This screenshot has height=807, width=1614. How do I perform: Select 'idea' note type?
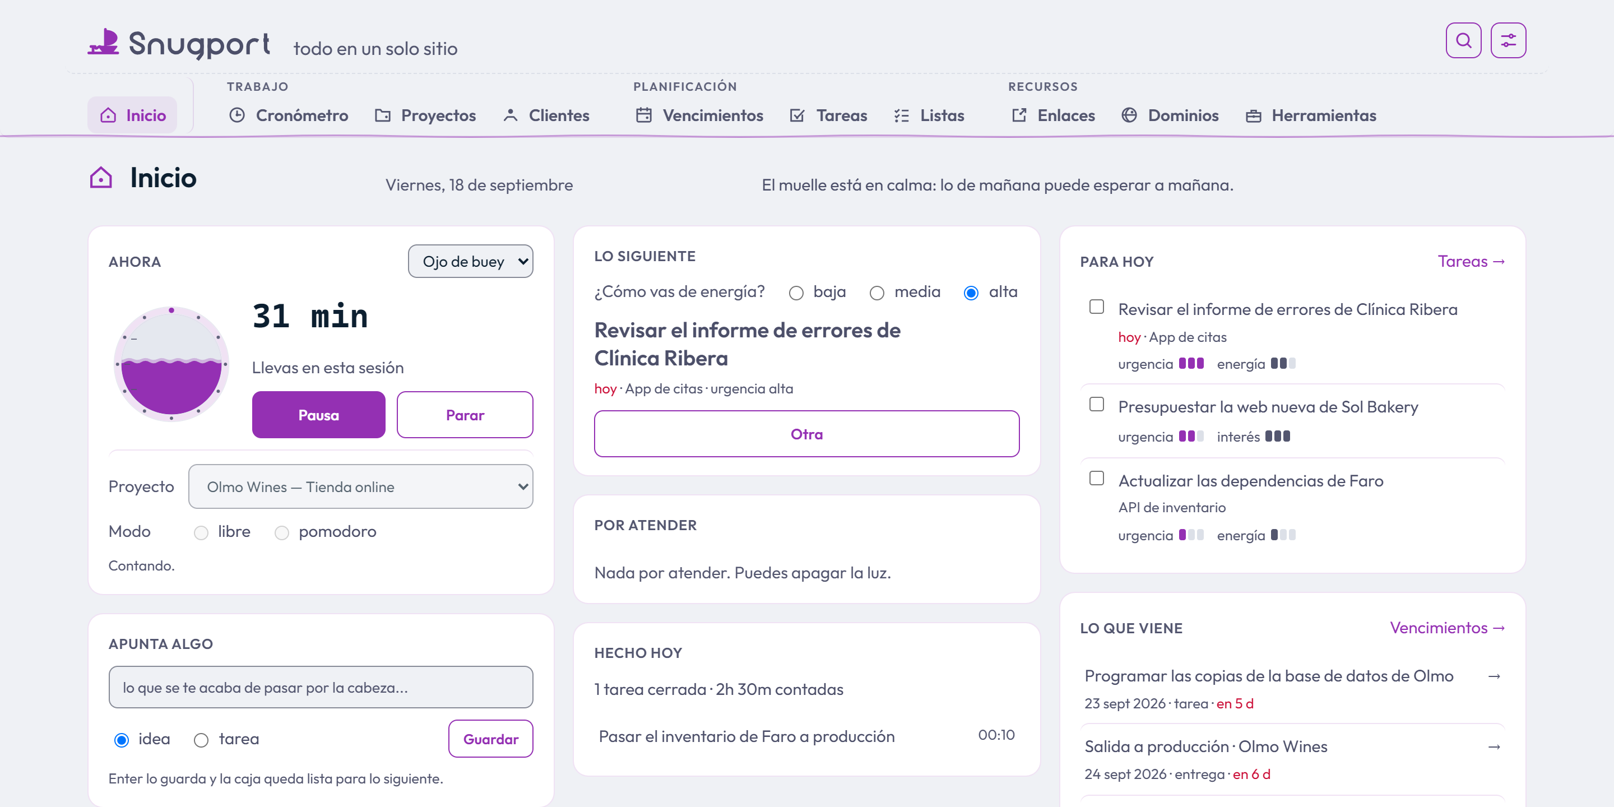click(122, 740)
